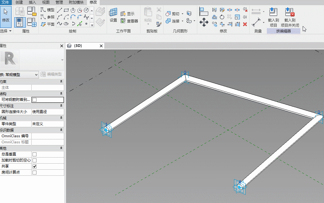Choose the Fillet Arc draw tool
The image size is (324, 203).
coord(80,17)
